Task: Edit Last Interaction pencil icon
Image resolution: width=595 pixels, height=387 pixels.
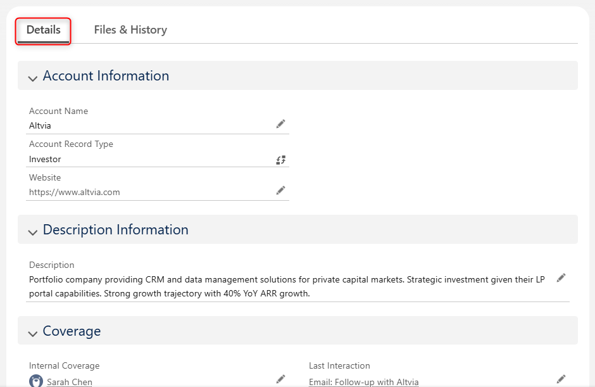Action: (x=561, y=379)
